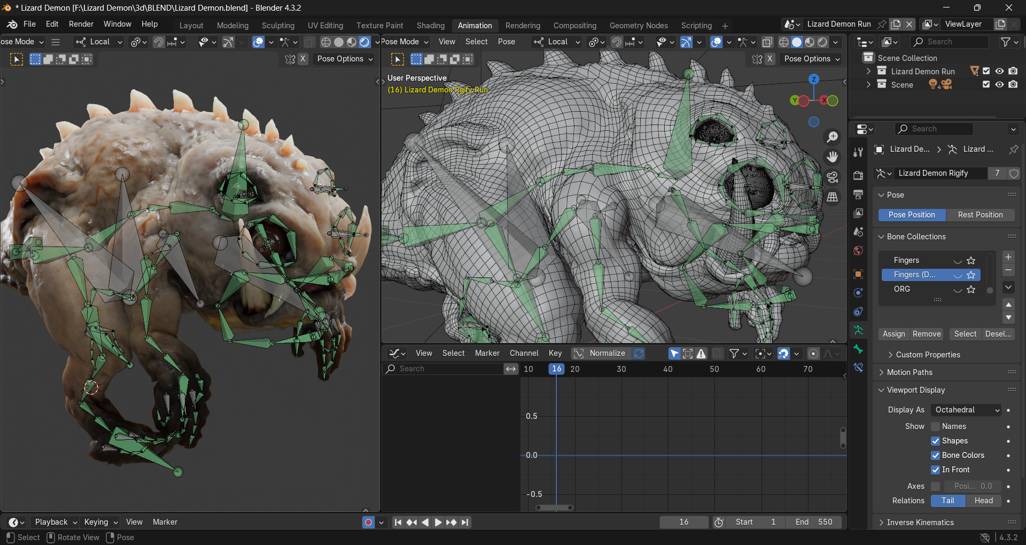1026x545 pixels.
Task: Switch perspective/orthographic grid icon
Action: [832, 197]
